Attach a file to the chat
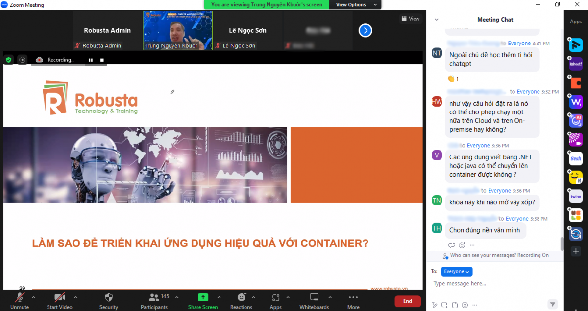Image resolution: width=588 pixels, height=311 pixels. (455, 304)
